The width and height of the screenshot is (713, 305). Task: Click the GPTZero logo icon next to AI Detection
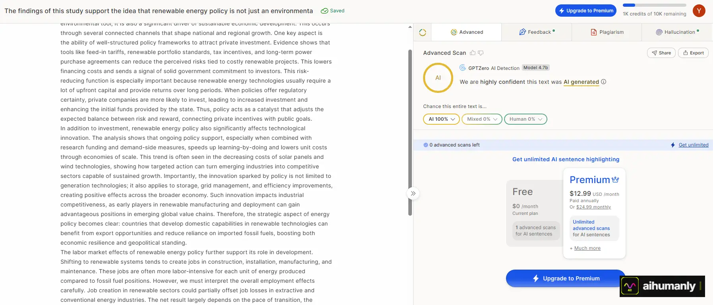click(x=463, y=68)
